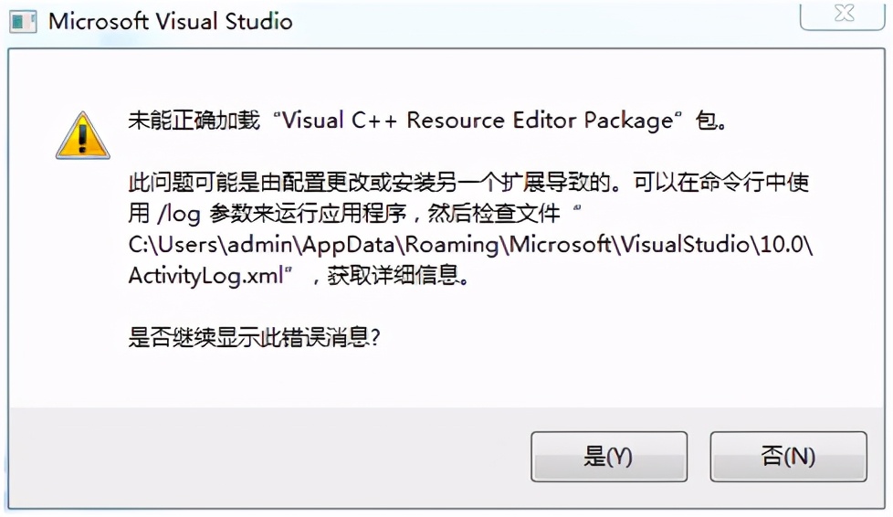Click the /log parameter text
The image size is (893, 517).
click(x=179, y=214)
